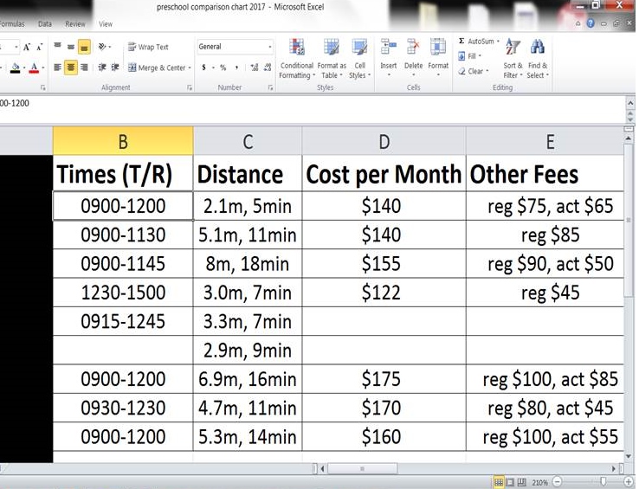Expand the formula bar
The width and height of the screenshot is (639, 489).
click(x=630, y=103)
